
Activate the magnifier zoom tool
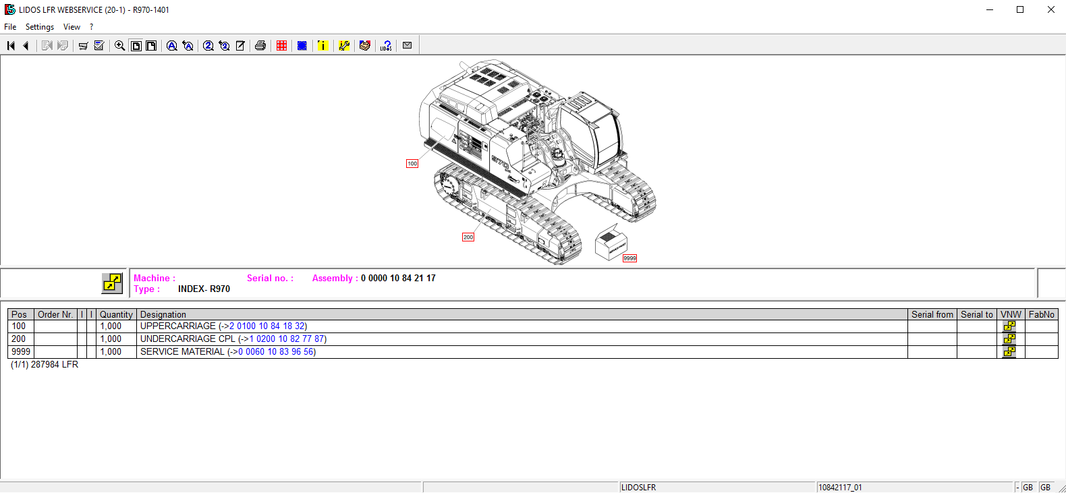(119, 46)
